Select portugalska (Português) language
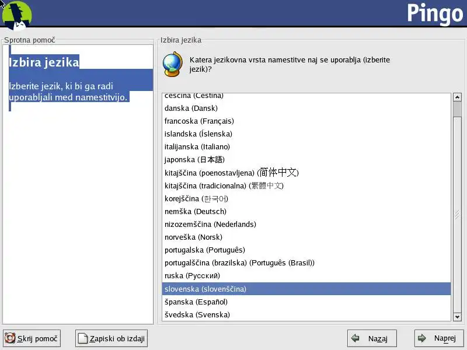The height and width of the screenshot is (350, 467). coord(306,250)
